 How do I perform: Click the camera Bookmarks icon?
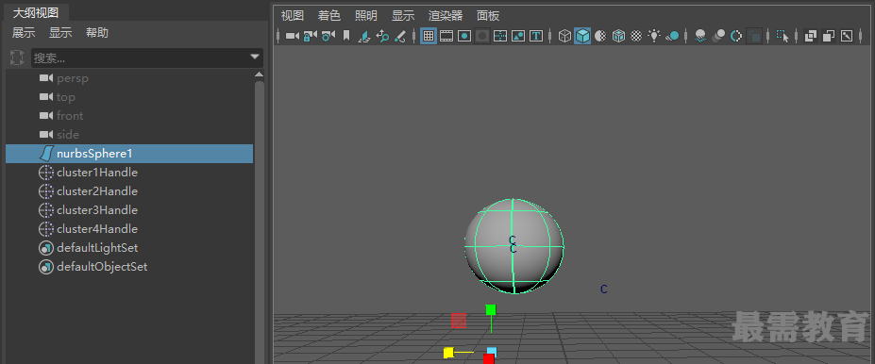coord(346,36)
